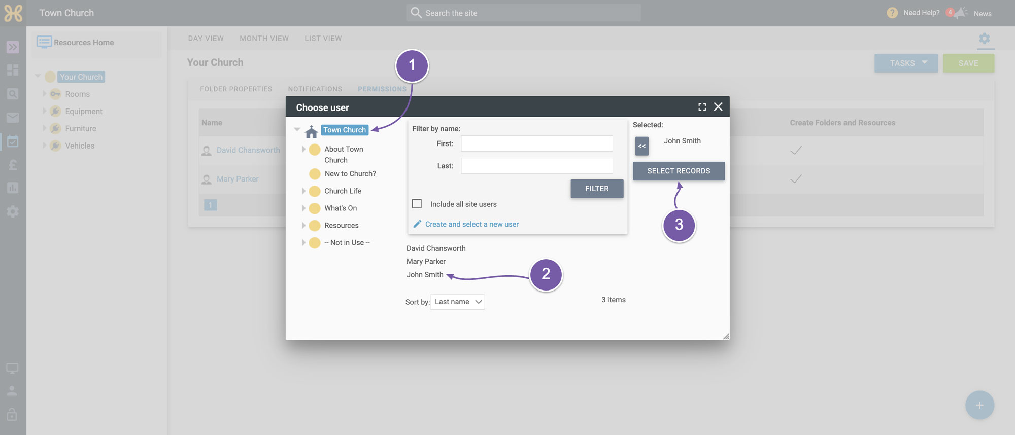
Task: Open Mary Parker link in permissions table
Action: 238,179
